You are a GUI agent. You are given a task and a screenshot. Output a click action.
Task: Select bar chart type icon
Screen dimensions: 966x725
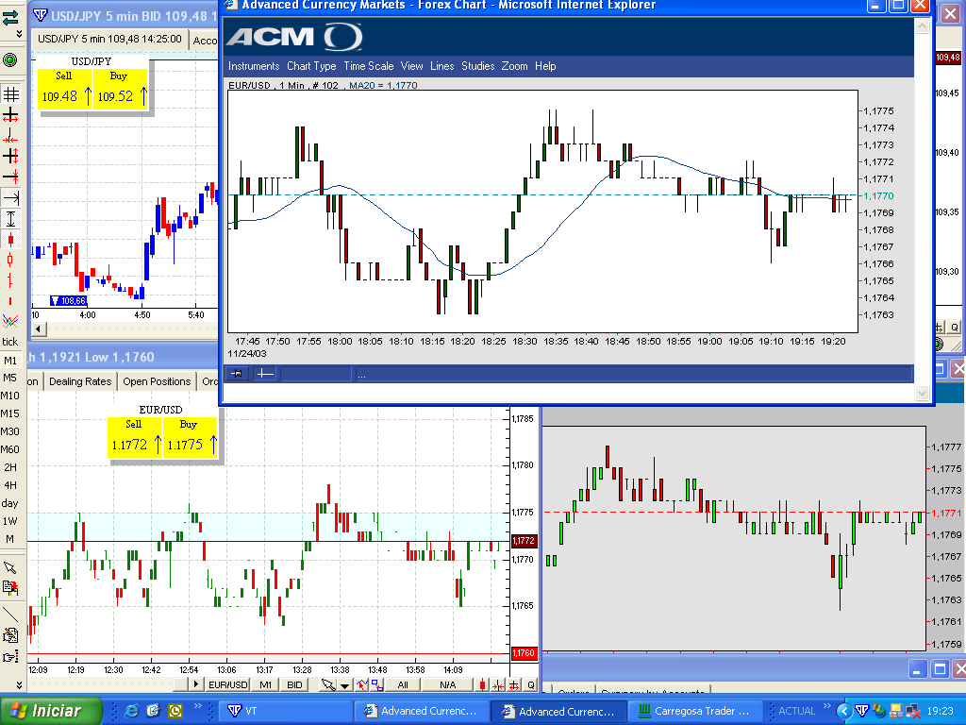[10, 280]
